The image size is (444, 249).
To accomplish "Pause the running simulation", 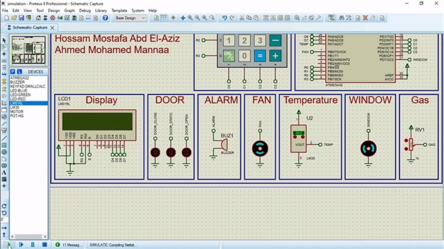I will tap(33, 245).
